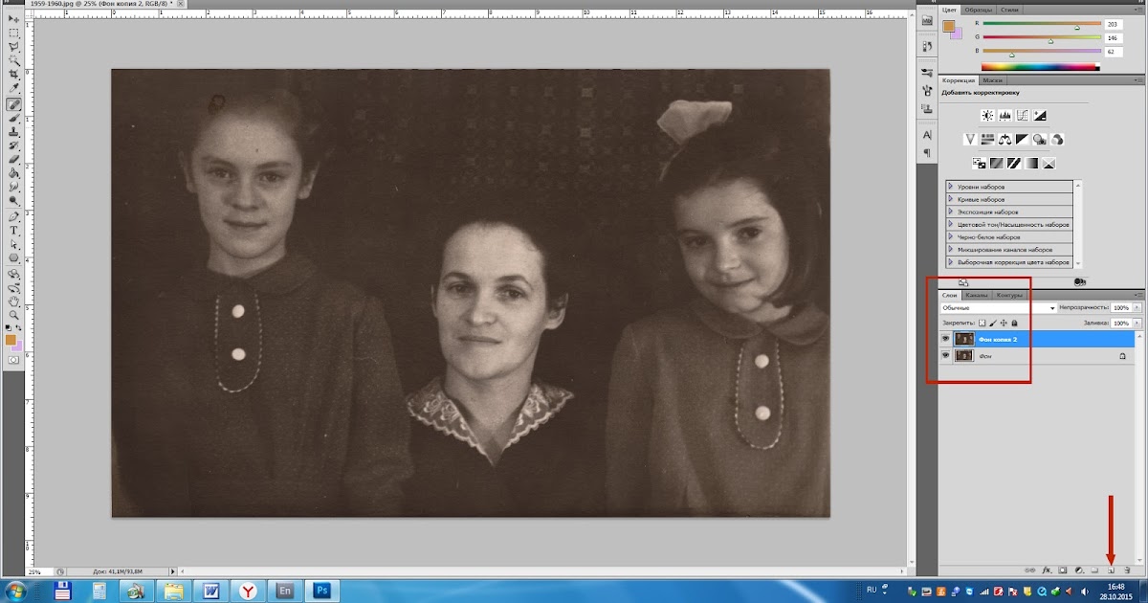Open the fx layer style icon
This screenshot has width=1148, height=603.
[x=1047, y=570]
